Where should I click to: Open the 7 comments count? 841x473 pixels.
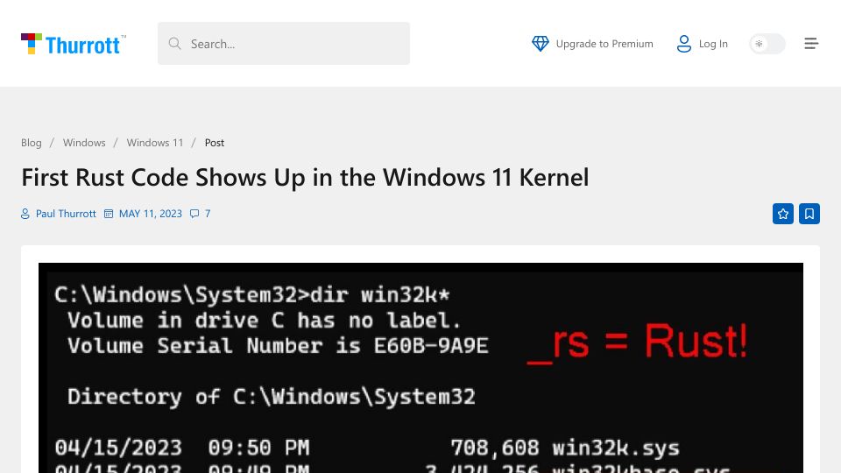(x=208, y=214)
